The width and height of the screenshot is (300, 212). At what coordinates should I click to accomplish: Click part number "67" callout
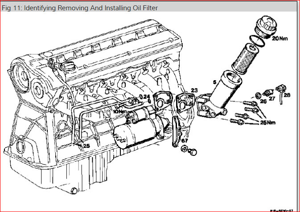(x=185, y=140)
